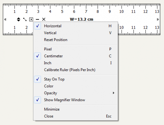Toggle off Stay On Top
This screenshot has height=125, width=164.
point(37,79)
